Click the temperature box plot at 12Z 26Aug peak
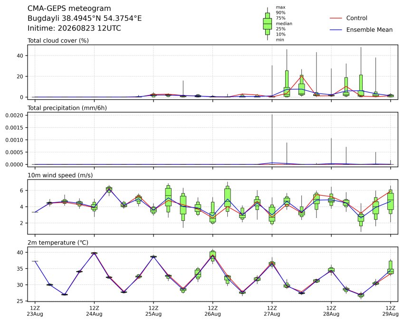The width and height of the screenshot is (404, 322). pos(213,256)
